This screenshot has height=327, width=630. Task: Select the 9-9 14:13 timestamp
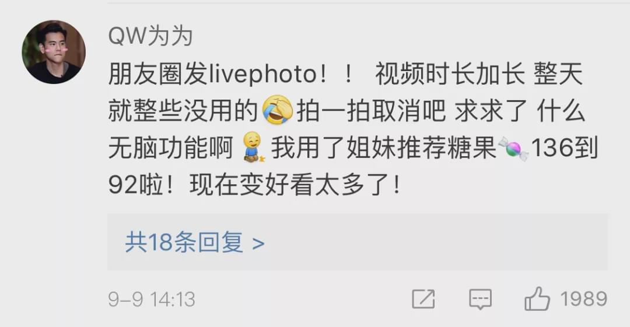(x=152, y=299)
